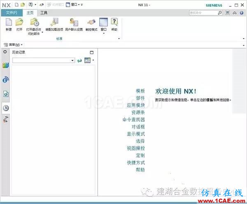Open the Display Modes (显示模式) link
The width and height of the screenshot is (247, 204).
(x=136, y=134)
